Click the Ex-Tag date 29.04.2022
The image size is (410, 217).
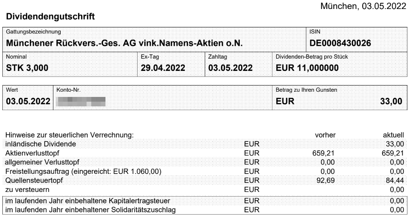tap(163, 68)
